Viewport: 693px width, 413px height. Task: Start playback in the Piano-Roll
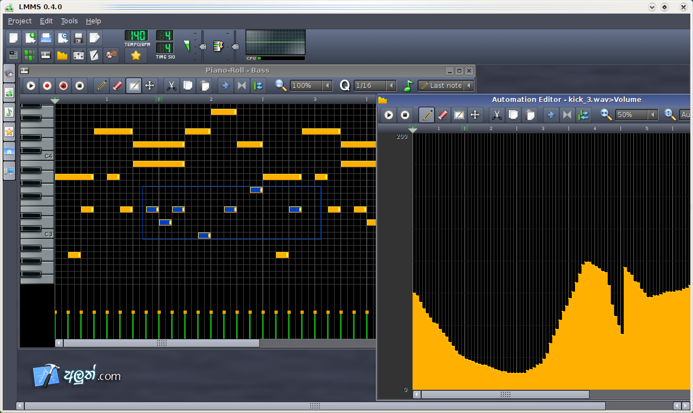point(31,85)
